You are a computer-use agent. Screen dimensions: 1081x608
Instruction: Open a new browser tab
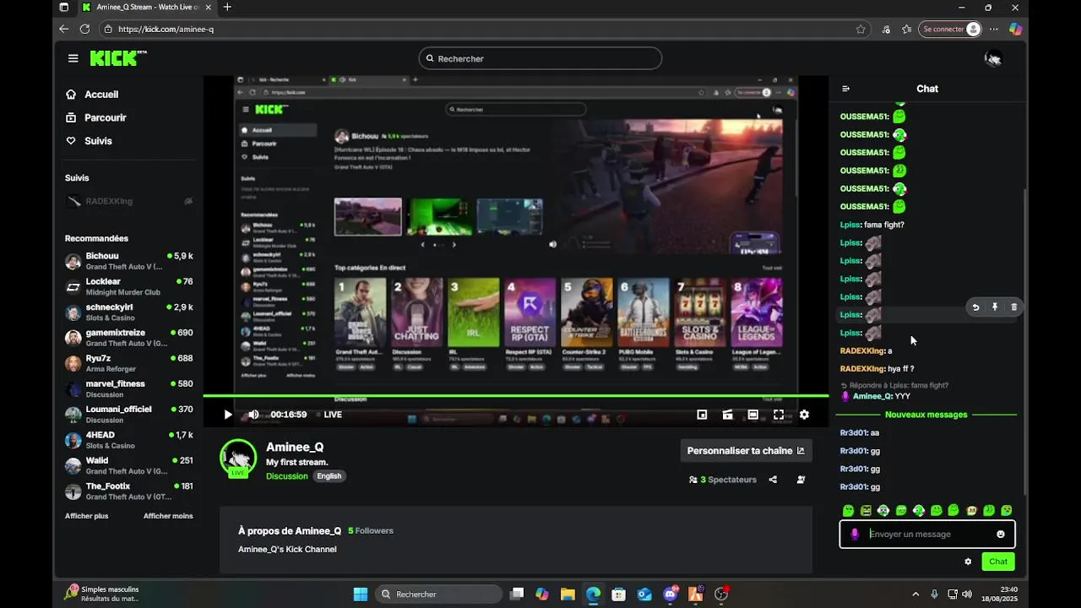pos(227,8)
